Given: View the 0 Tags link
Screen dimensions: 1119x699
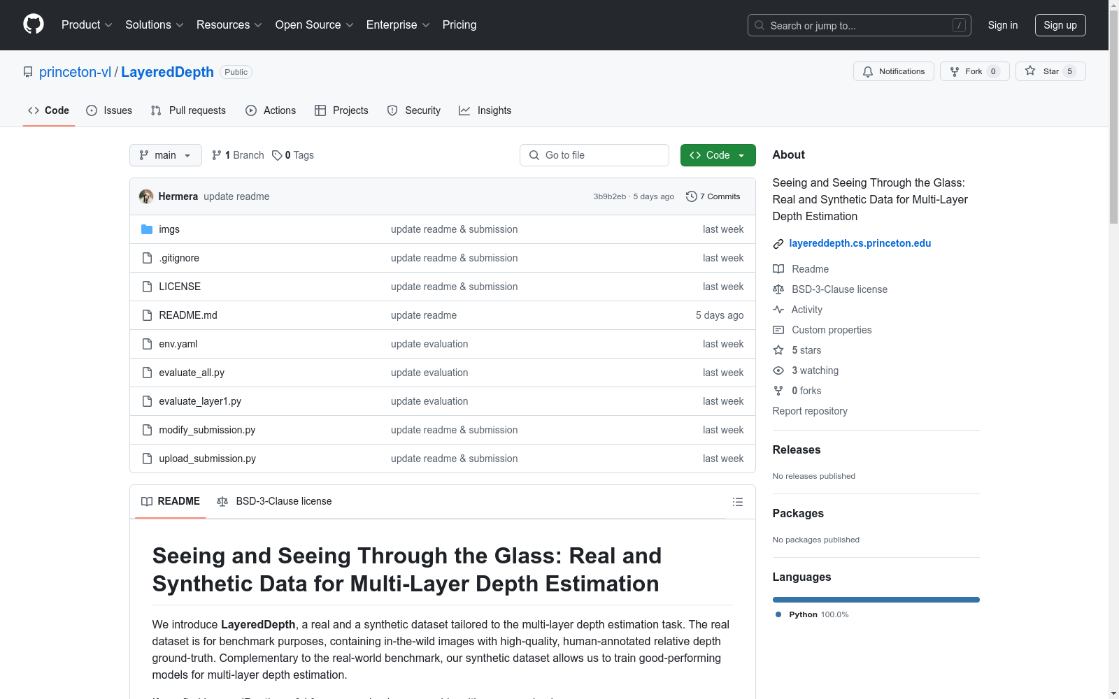Looking at the screenshot, I should coord(293,155).
